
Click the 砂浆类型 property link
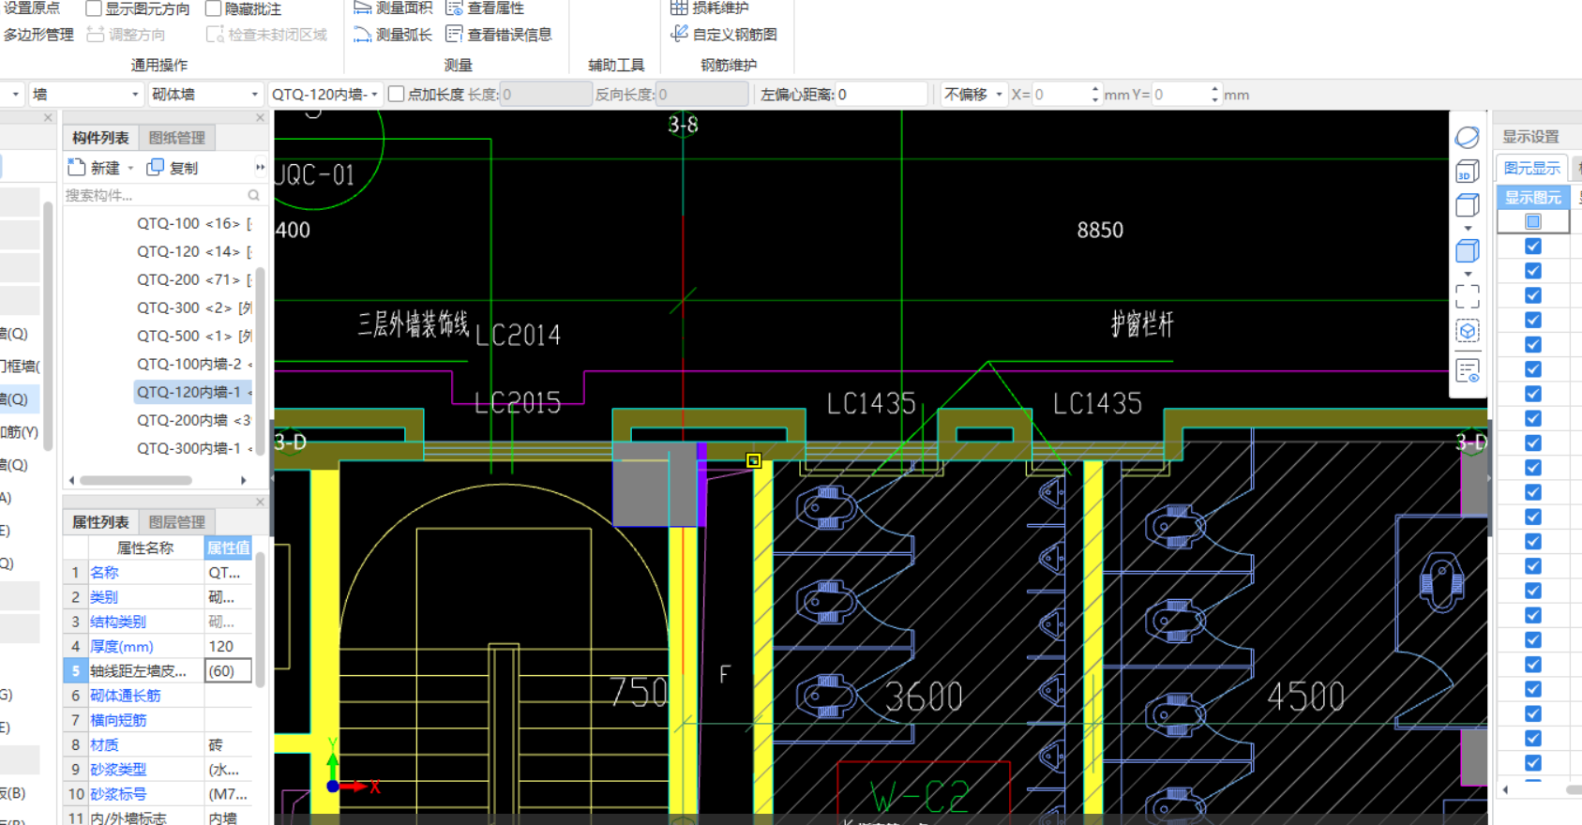click(x=118, y=770)
